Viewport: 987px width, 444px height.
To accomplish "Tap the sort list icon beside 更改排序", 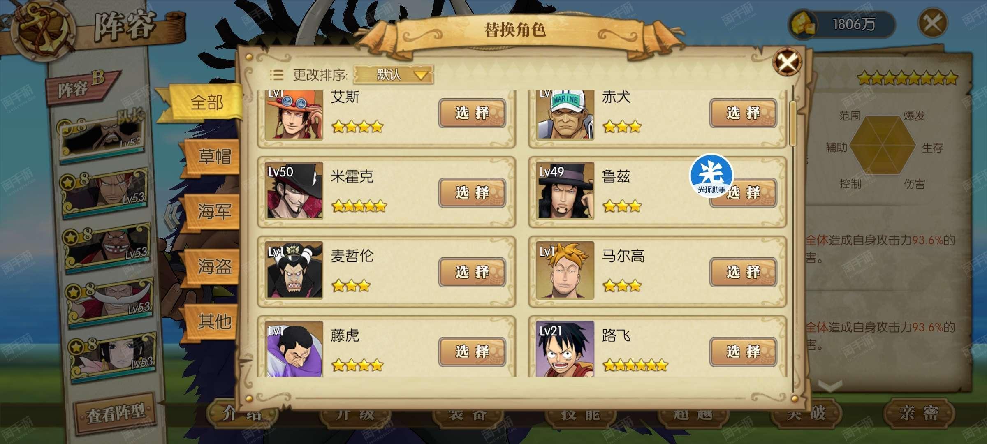I will [276, 75].
